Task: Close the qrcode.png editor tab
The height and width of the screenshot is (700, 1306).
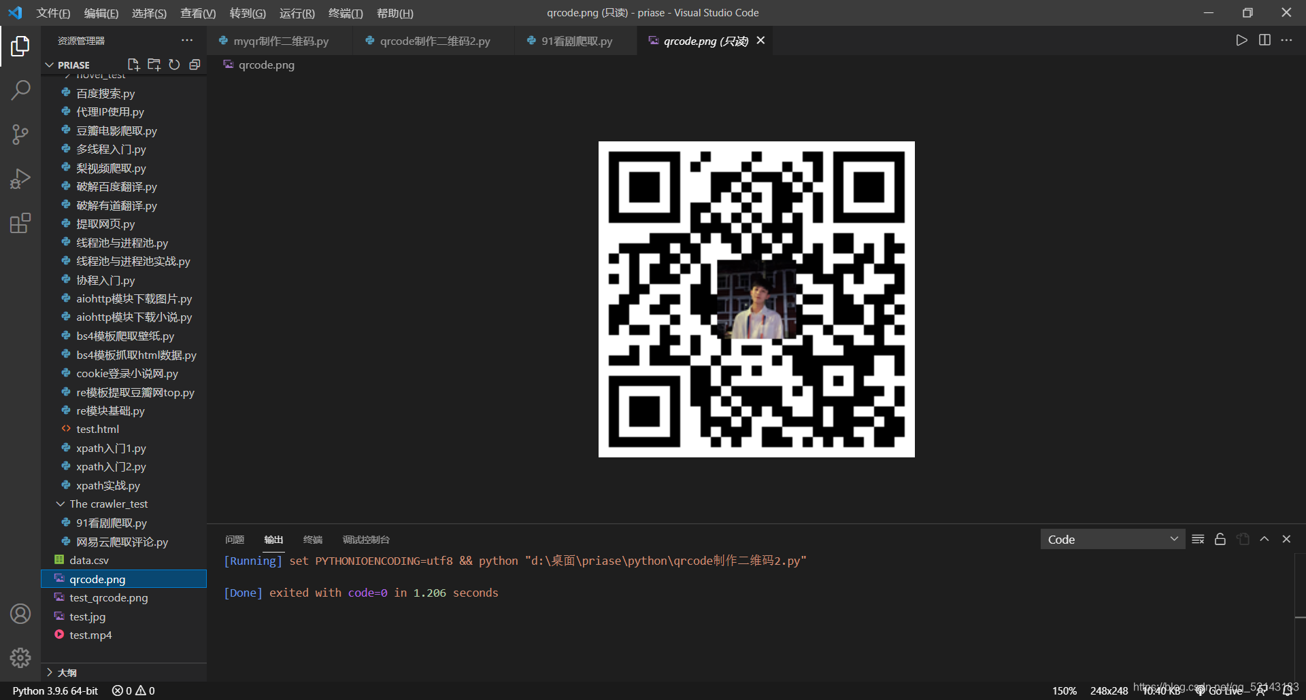Action: pos(760,41)
